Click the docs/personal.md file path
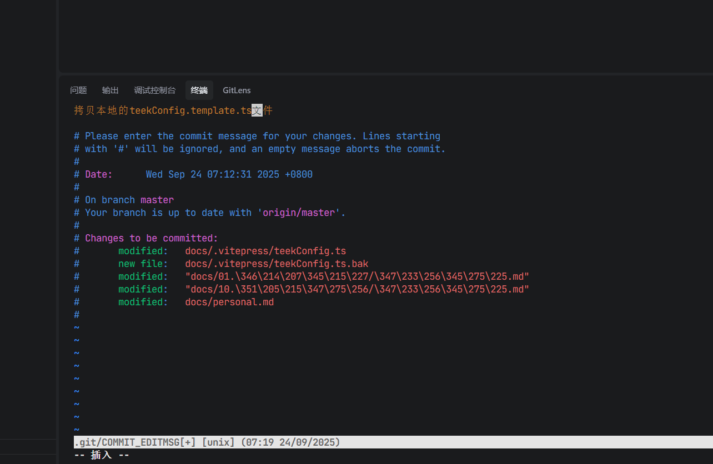The width and height of the screenshot is (713, 464). [x=229, y=302]
